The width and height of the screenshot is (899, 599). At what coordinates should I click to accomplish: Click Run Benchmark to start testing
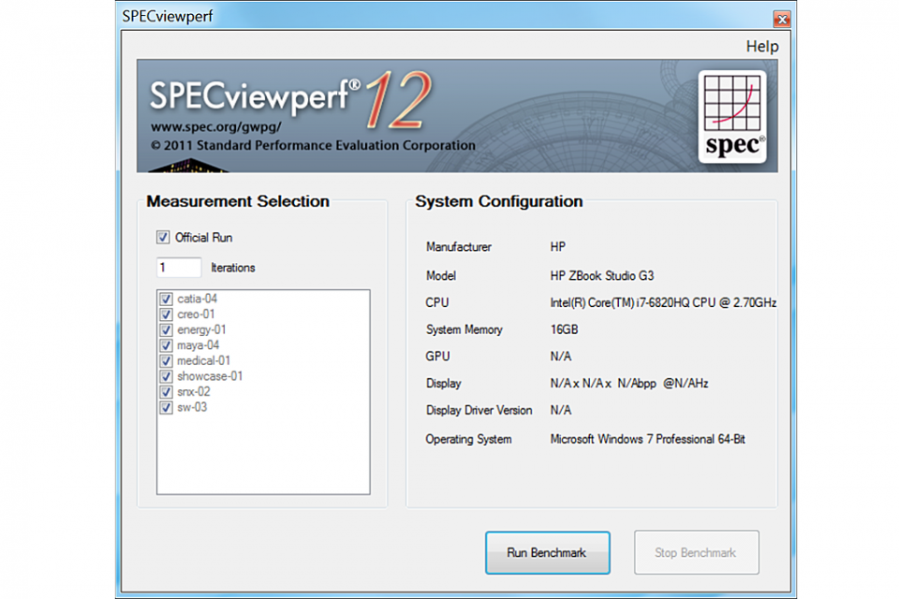(x=547, y=552)
